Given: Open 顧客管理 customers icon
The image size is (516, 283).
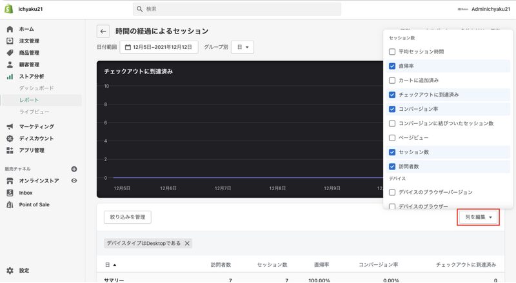Looking at the screenshot, I should coord(10,64).
